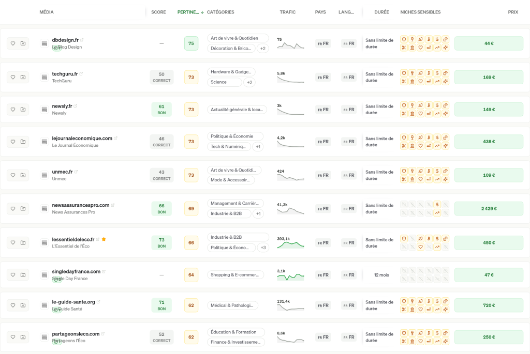Open the techguru.fr media link
The image size is (530, 354).
coord(65,74)
